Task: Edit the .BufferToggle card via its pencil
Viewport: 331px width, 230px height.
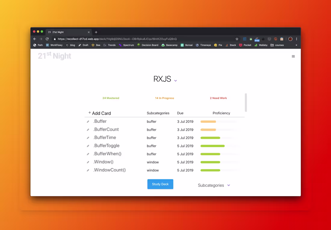Action: coord(88,146)
